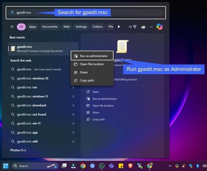Switch to the Documents filter tab
The width and height of the screenshot is (207, 171).
click(50, 27)
